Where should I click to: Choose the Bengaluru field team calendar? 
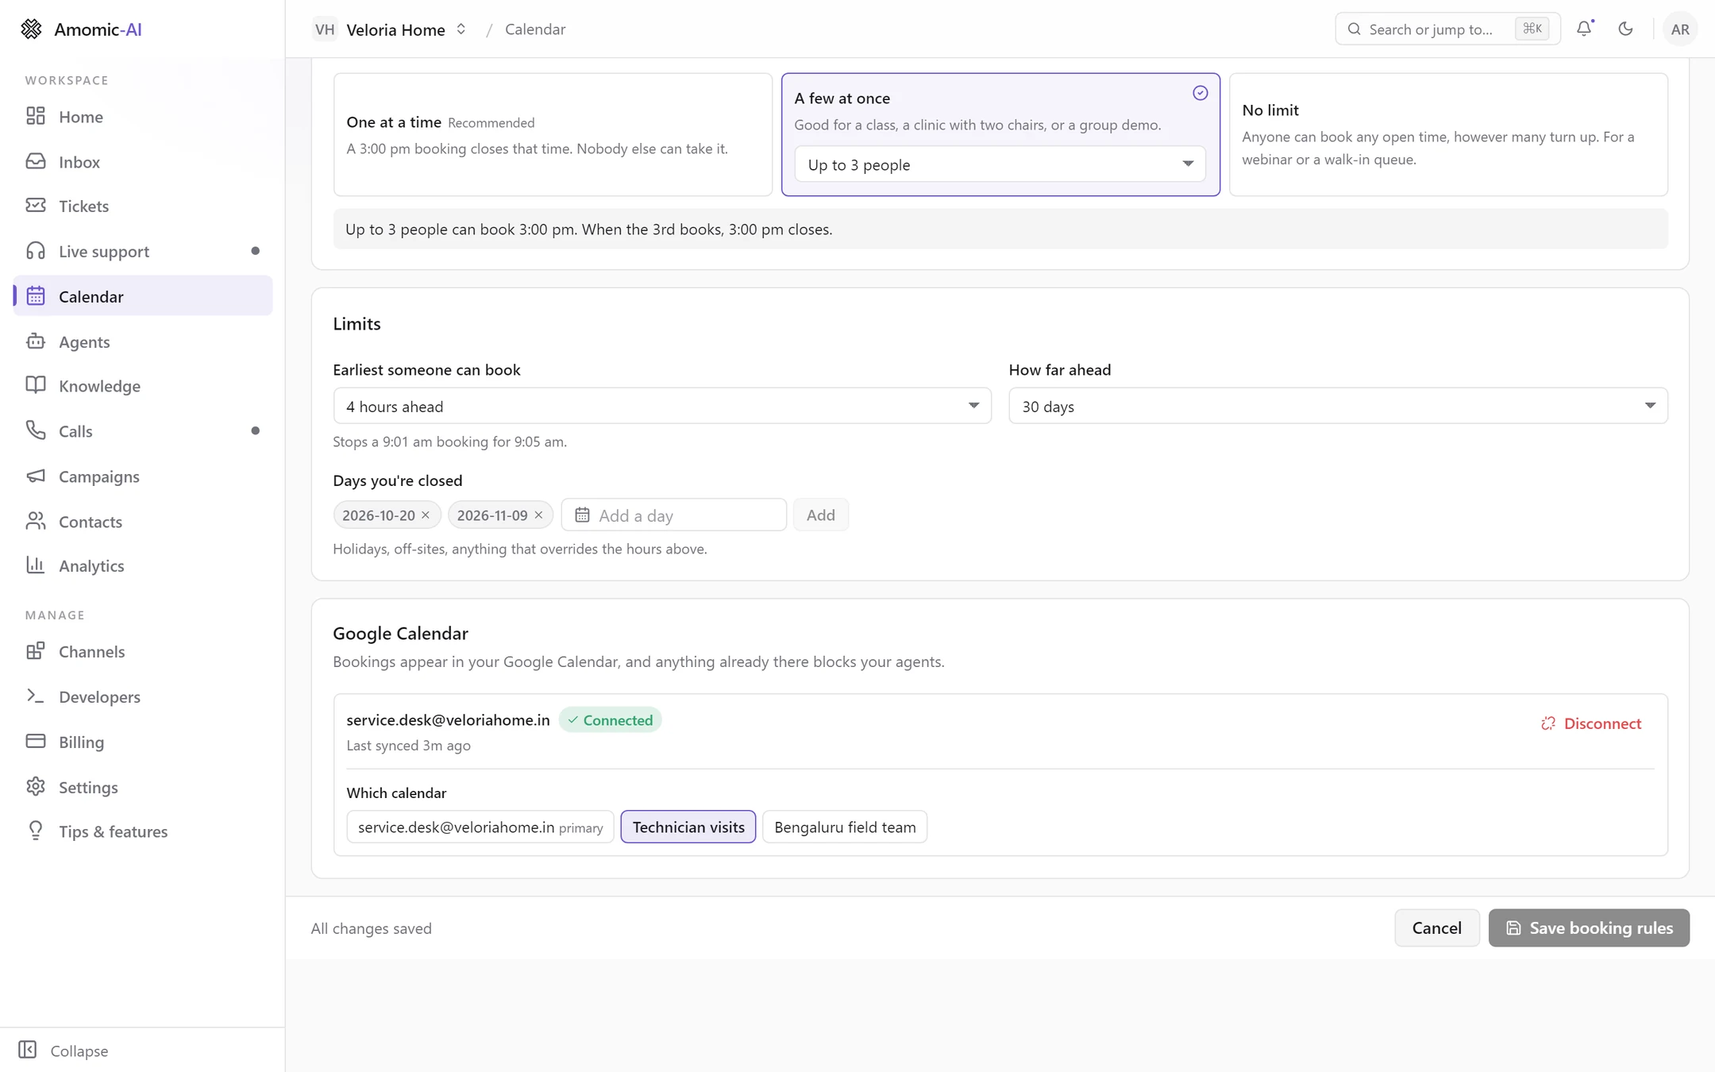point(845,827)
